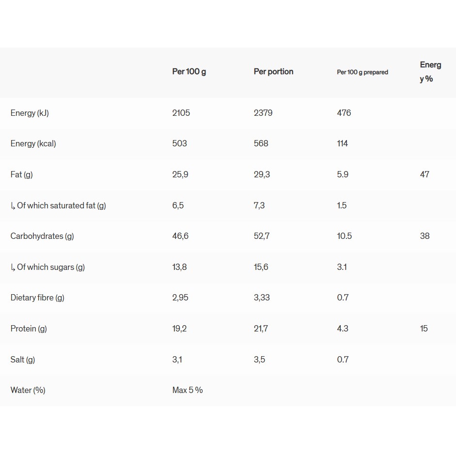Click the "Per 100 g" column header

click(189, 72)
